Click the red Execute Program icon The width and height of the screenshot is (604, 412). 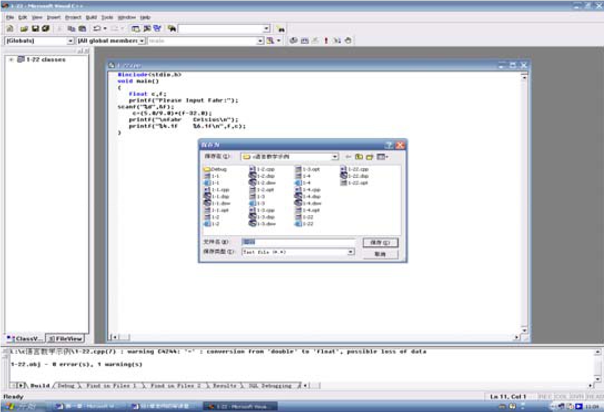click(326, 40)
